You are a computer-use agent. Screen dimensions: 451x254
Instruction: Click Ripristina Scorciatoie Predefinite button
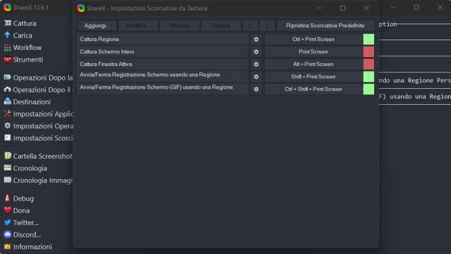click(325, 26)
